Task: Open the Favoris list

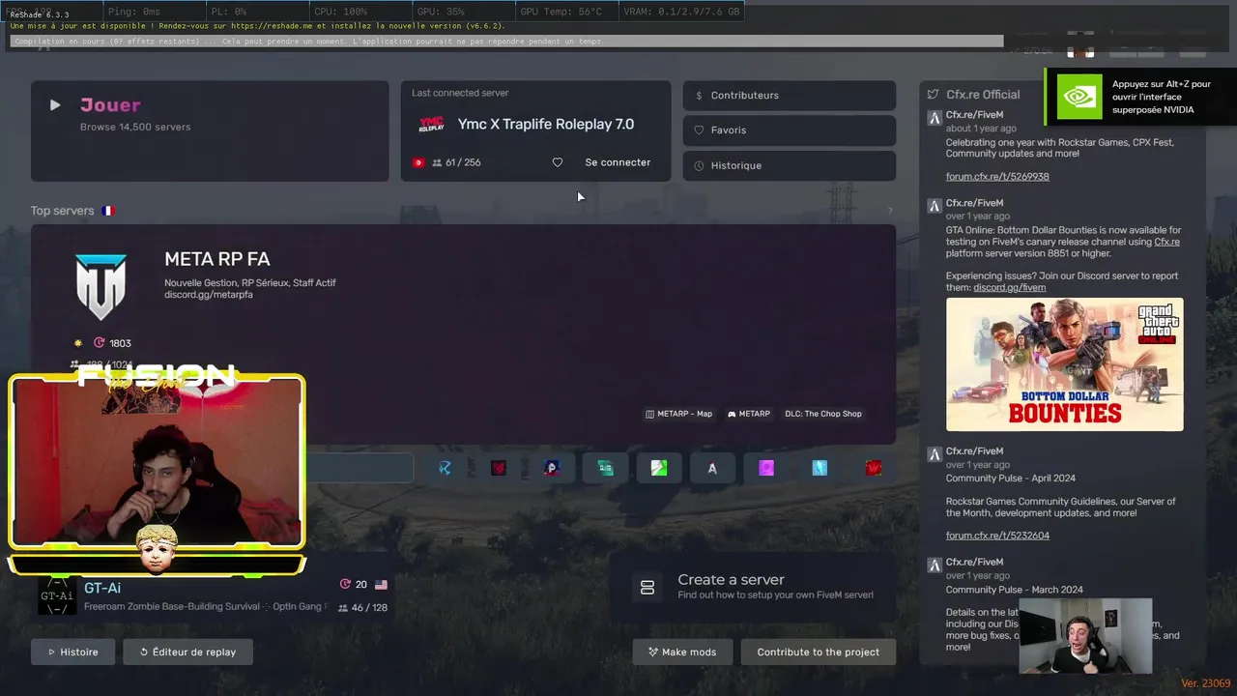Action: [x=790, y=130]
